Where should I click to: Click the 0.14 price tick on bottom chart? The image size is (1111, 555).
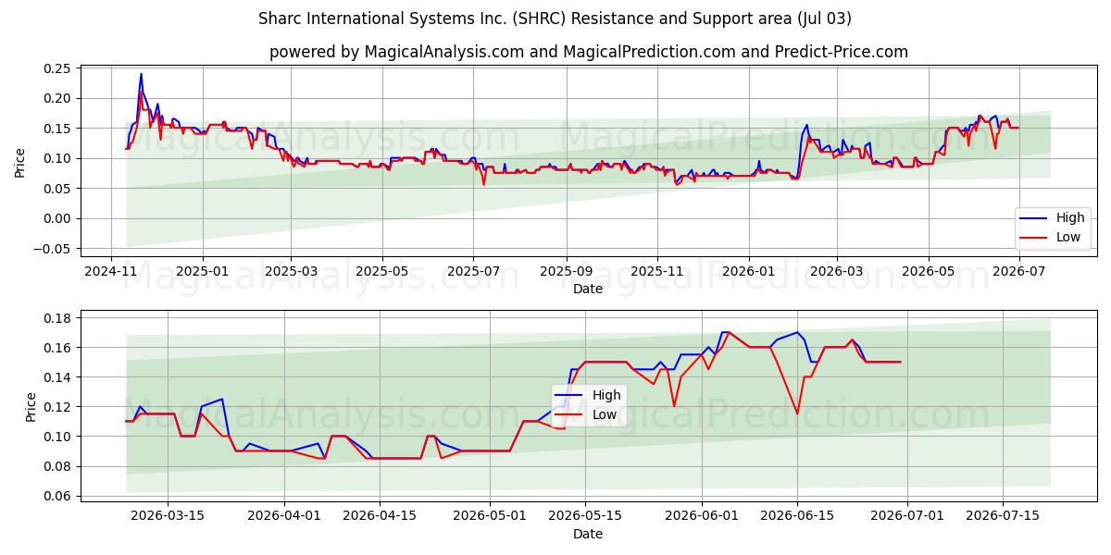[x=57, y=377]
